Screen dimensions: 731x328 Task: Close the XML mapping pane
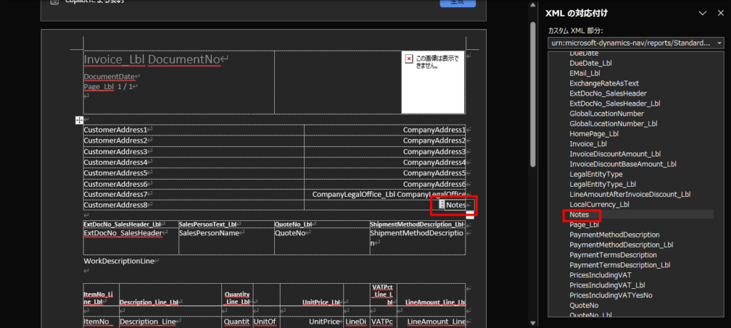click(720, 13)
